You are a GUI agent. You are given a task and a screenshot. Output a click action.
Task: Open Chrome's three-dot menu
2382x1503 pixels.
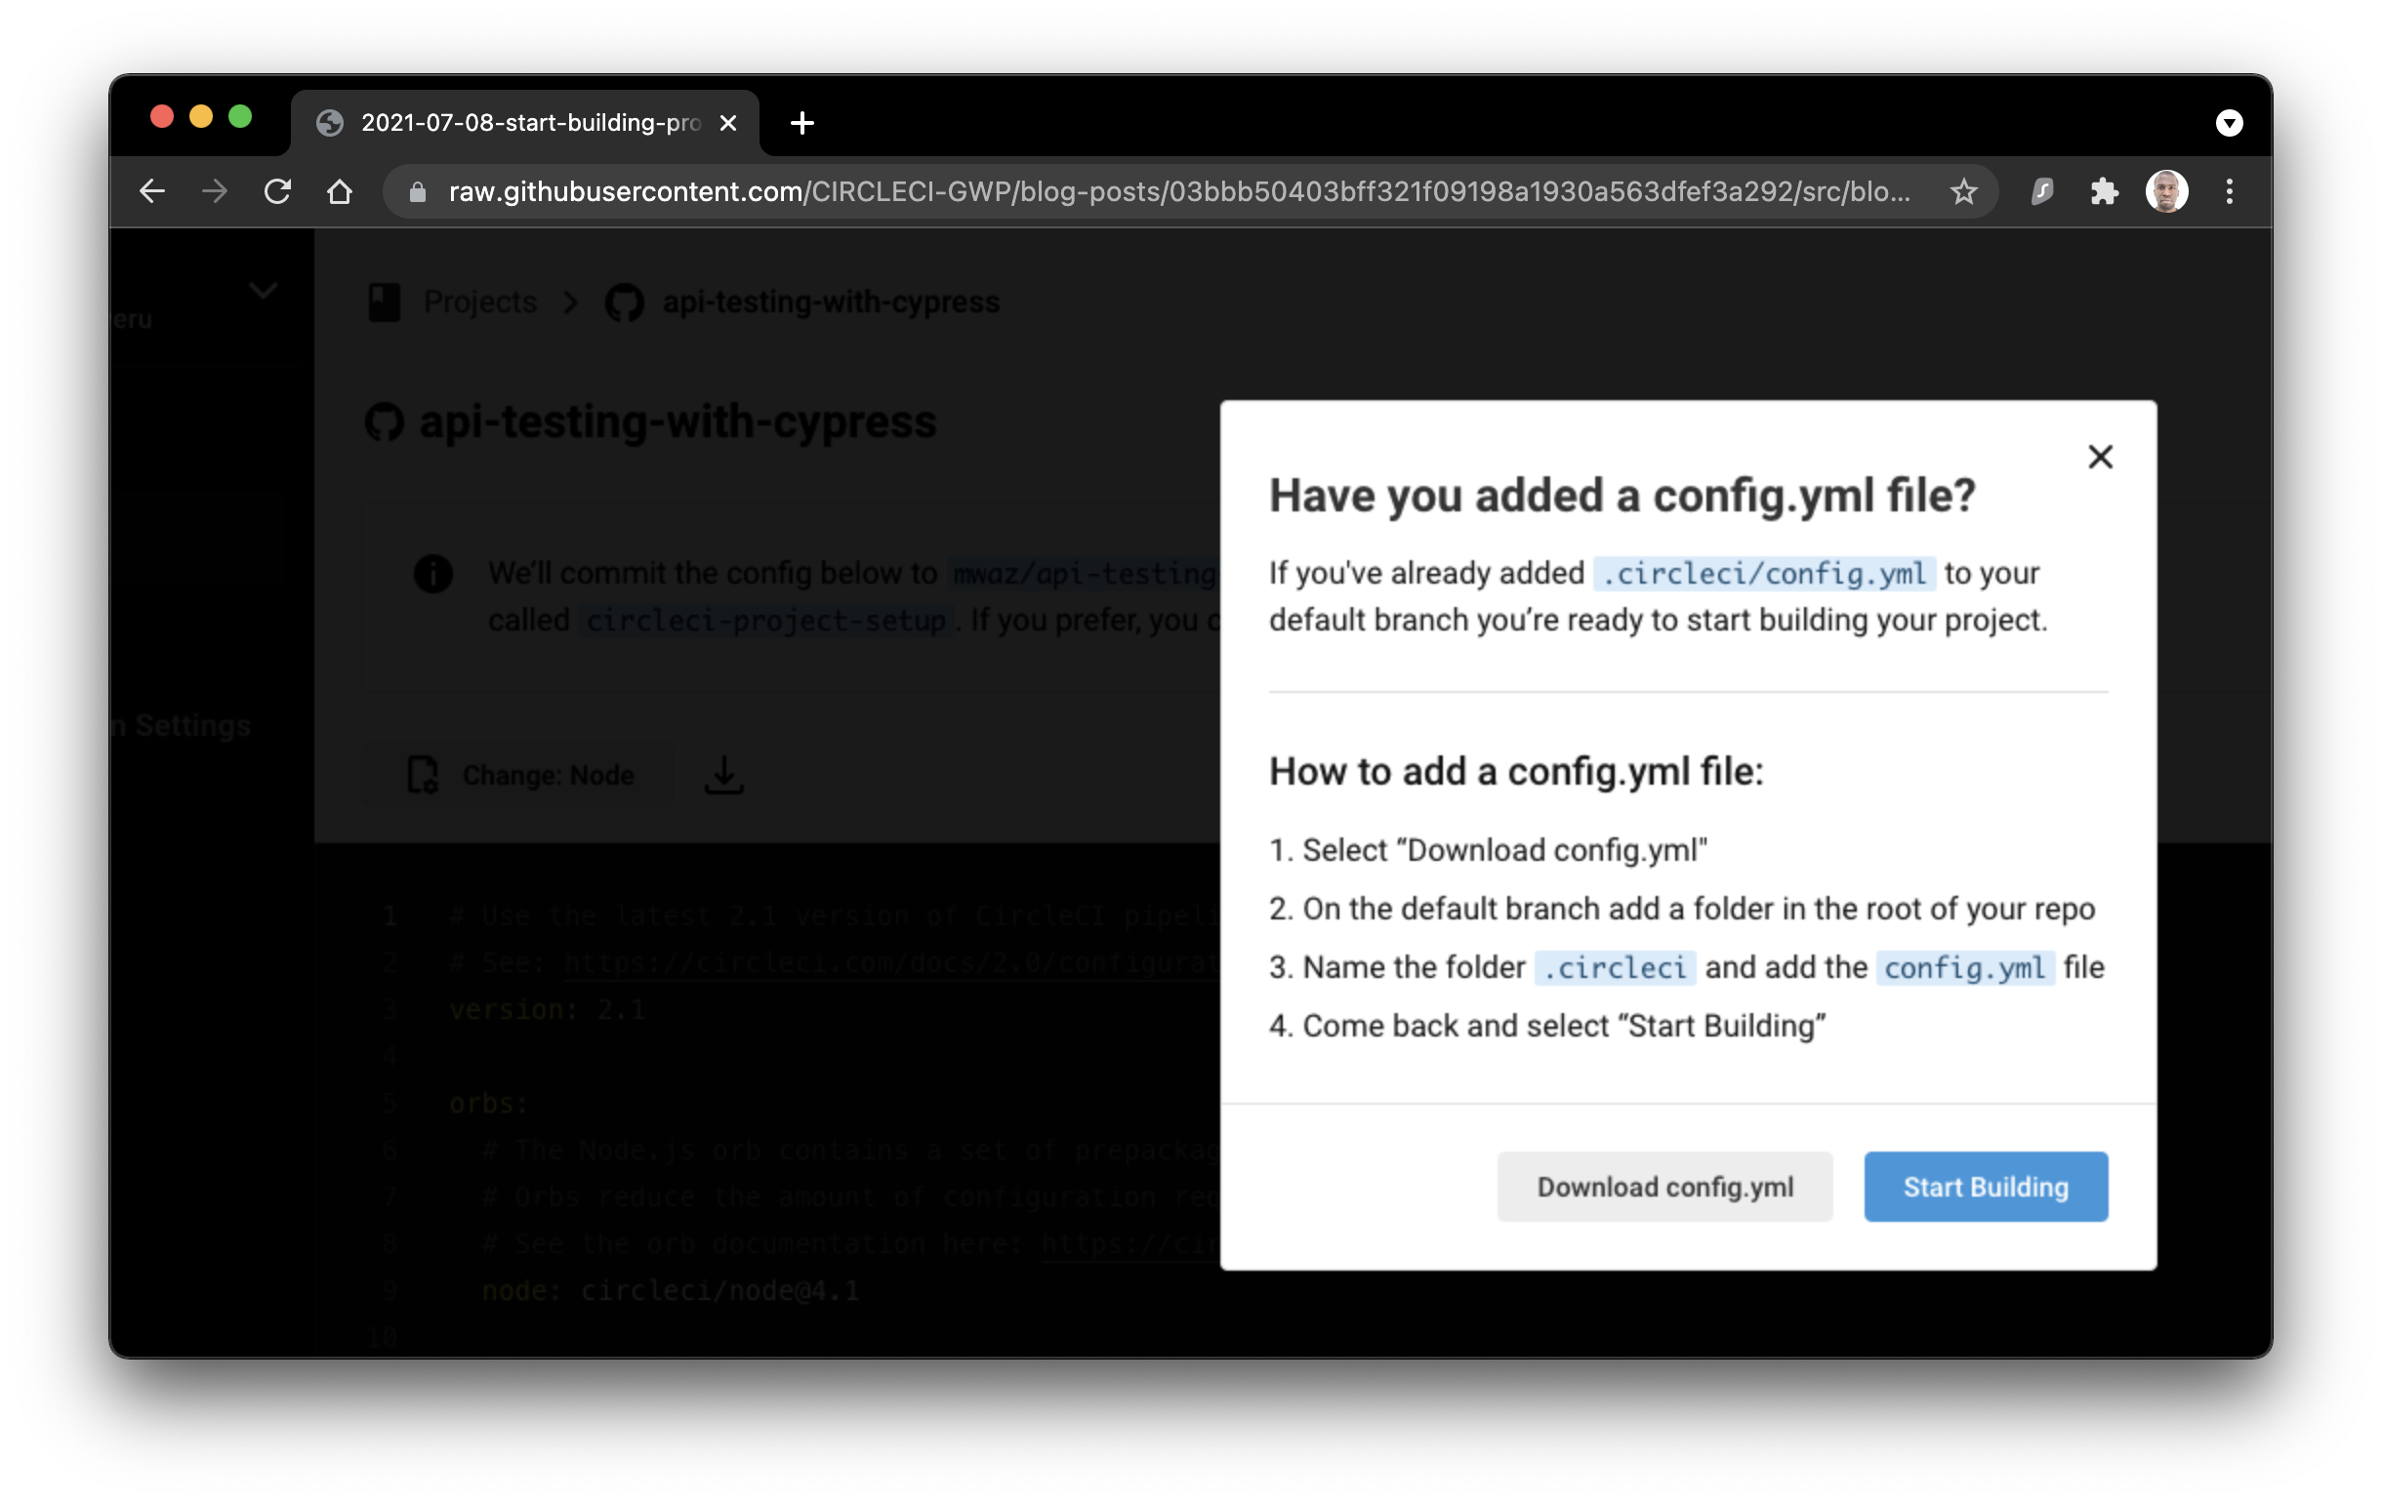click(2229, 191)
